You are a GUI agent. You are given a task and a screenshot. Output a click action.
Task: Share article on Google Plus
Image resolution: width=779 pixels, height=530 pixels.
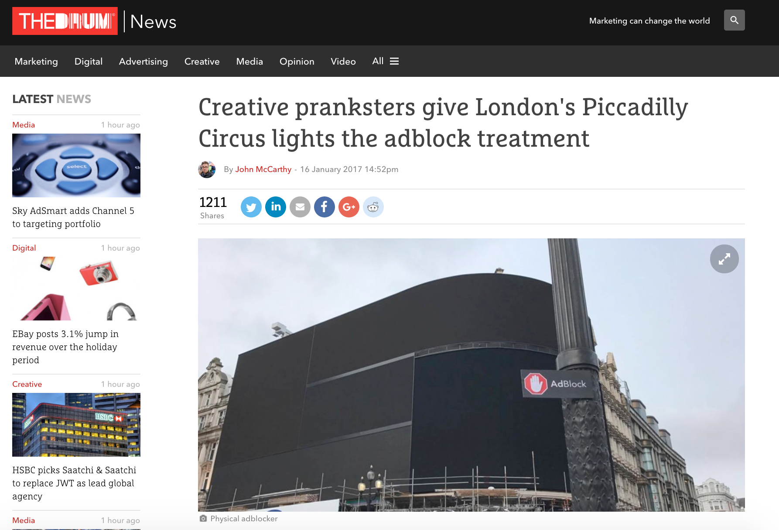point(349,207)
